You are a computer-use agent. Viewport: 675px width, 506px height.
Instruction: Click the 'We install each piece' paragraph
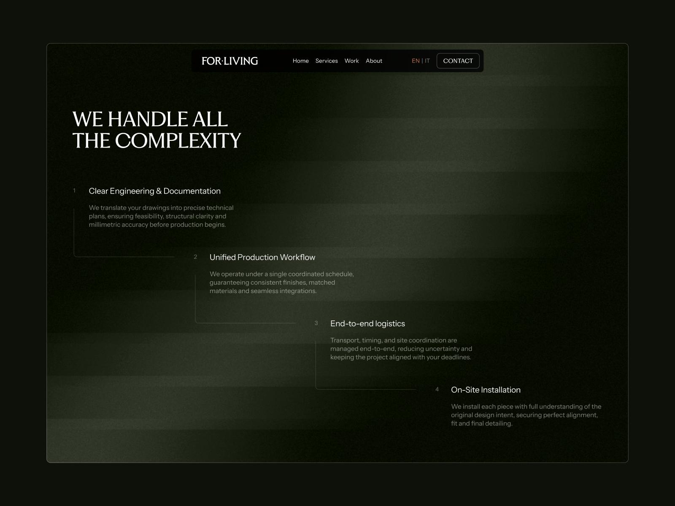pyautogui.click(x=526, y=415)
